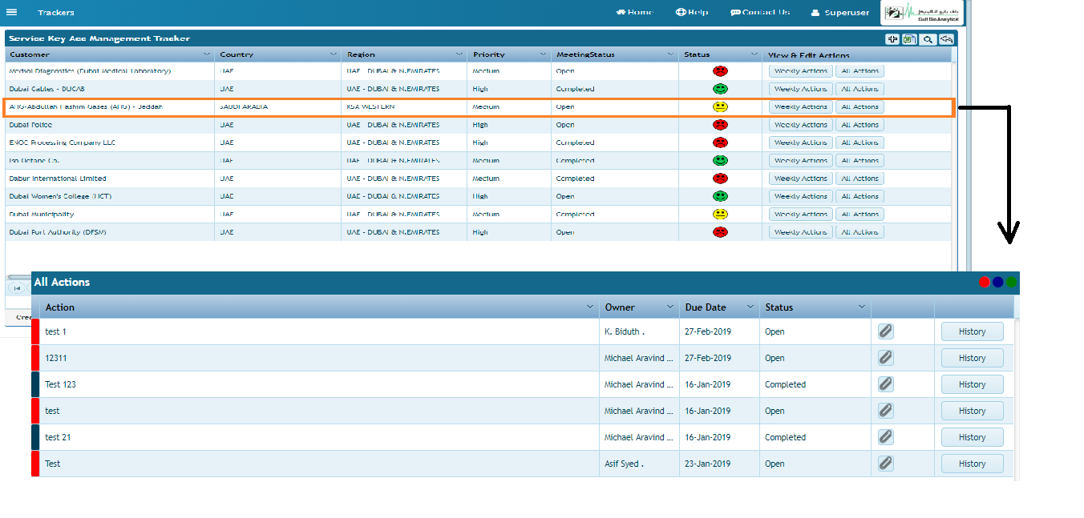Click the yellow status face for Dubai Municipality
The width and height of the screenshot is (1084, 518).
(720, 214)
